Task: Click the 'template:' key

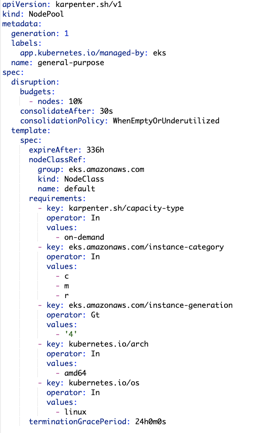Action: pyautogui.click(x=30, y=130)
